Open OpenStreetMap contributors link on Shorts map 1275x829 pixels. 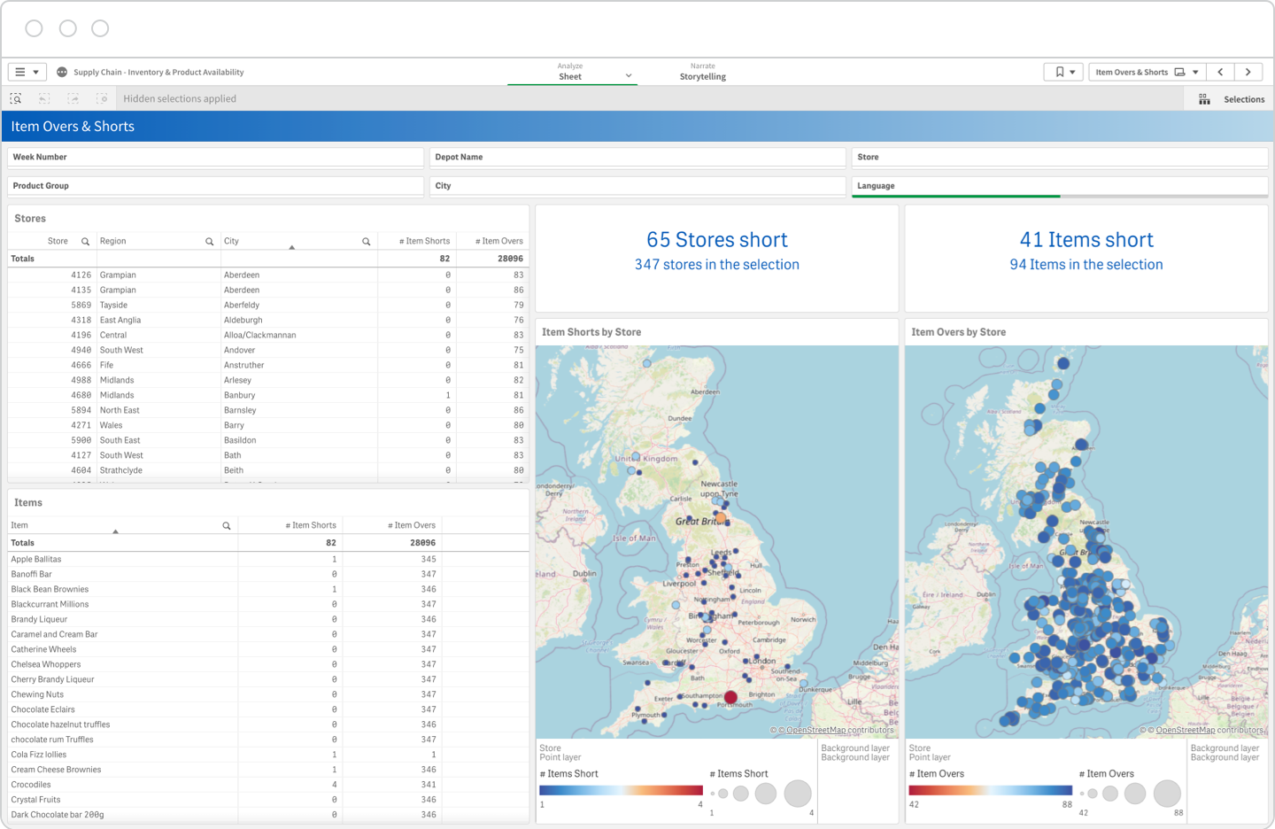pos(839,731)
